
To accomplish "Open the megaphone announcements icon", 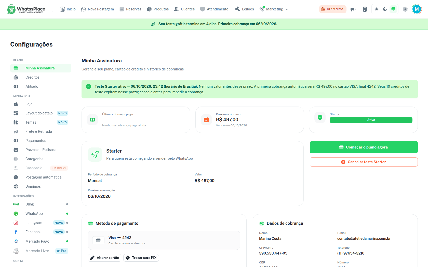I will pyautogui.click(x=353, y=9).
